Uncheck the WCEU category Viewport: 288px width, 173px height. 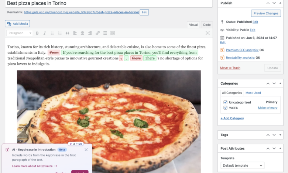[225, 108]
